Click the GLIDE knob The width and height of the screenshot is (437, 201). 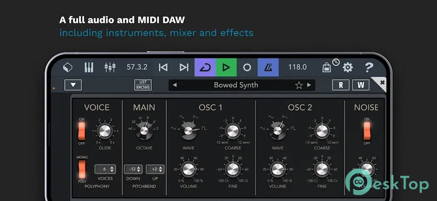[x=105, y=131]
